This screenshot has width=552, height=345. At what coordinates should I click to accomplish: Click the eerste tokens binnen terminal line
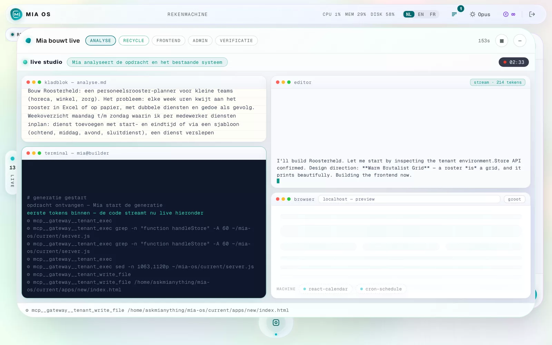115,213
